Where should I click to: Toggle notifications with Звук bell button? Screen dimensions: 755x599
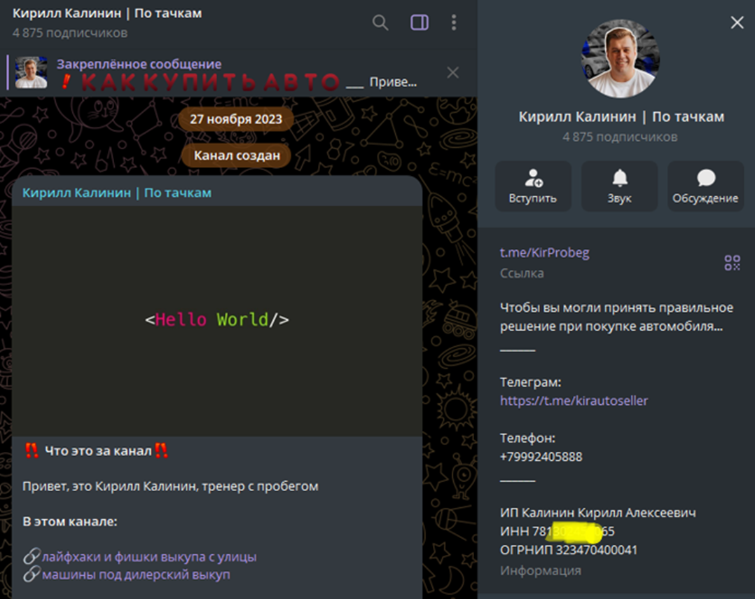click(x=619, y=186)
